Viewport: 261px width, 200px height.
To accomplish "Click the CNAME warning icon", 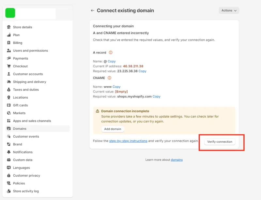I will click(x=109, y=78).
